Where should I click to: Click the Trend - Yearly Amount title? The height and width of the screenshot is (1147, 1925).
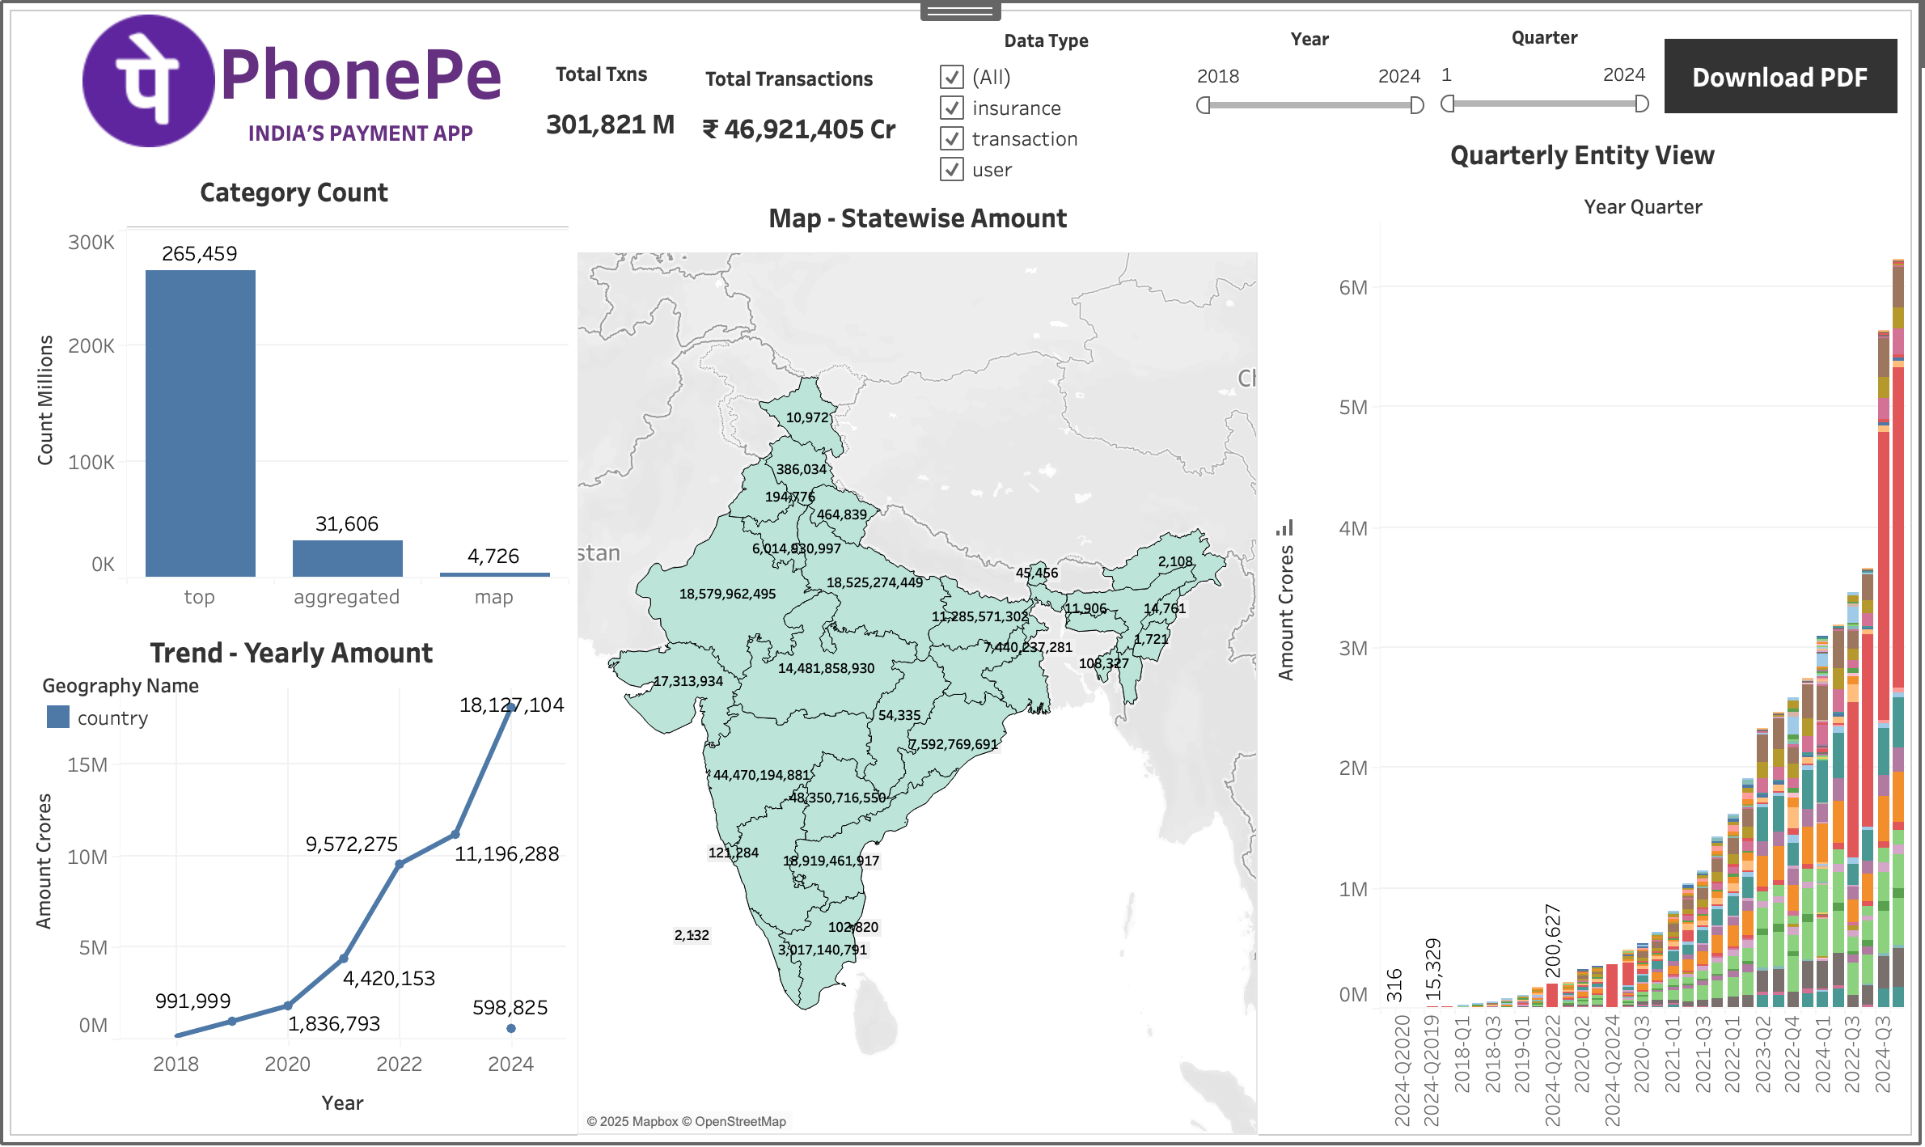tap(291, 653)
